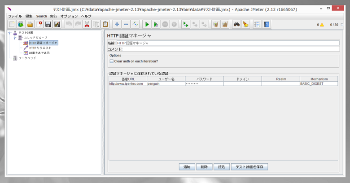Expand all nodes with plus icon
Viewport: 350px width, 183px height.
[x=117, y=24]
